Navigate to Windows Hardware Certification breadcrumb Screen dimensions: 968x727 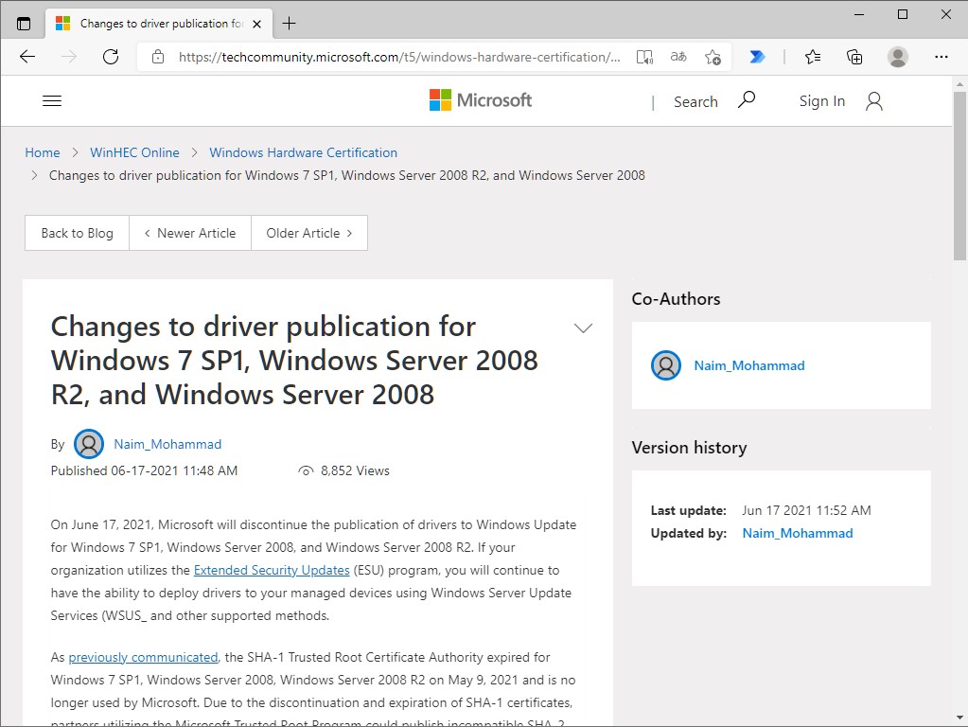[303, 152]
